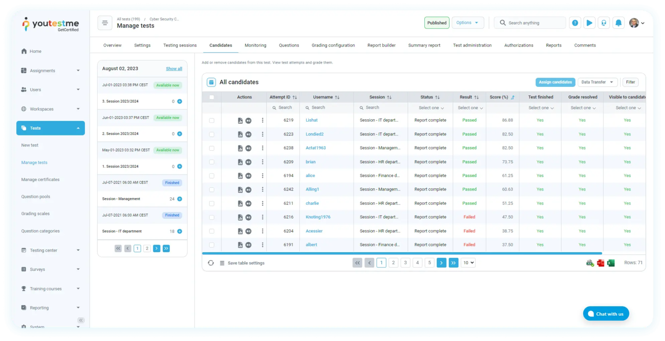Viewport: 665px width, 341px height.
Task: Check the select-all header checkbox
Action: point(212,97)
